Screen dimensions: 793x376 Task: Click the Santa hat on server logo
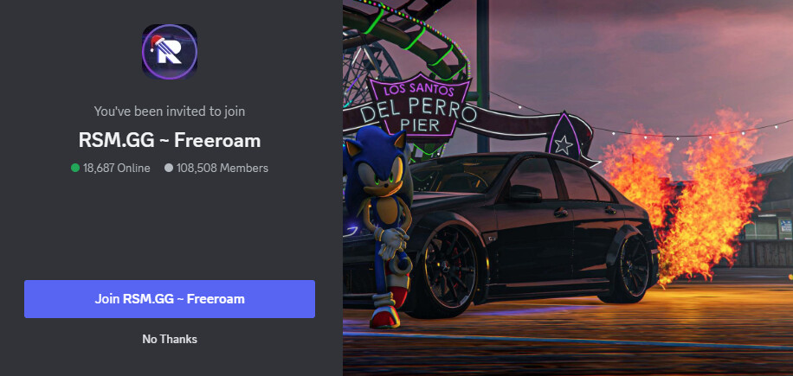click(x=157, y=44)
